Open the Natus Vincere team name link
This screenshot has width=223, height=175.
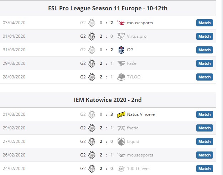pyautogui.click(x=141, y=114)
